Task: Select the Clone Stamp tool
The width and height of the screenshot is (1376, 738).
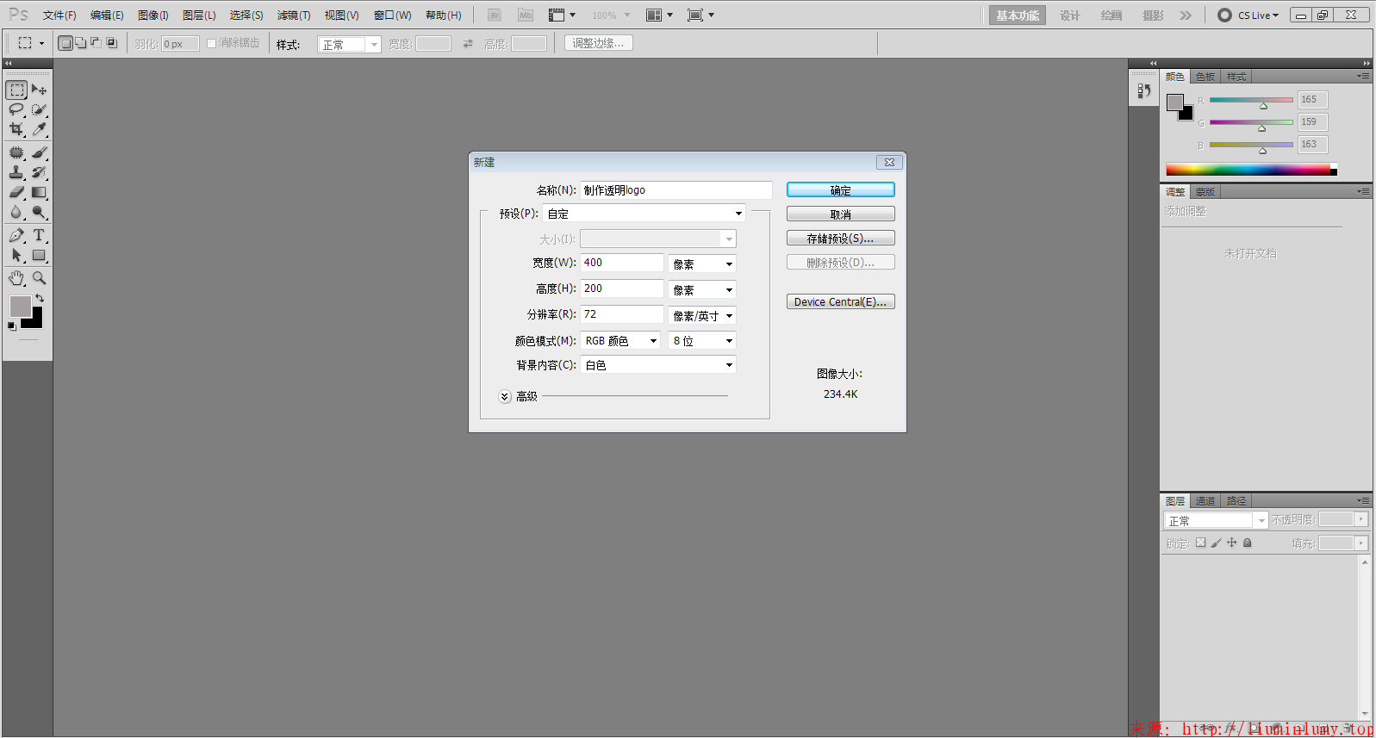Action: click(16, 172)
